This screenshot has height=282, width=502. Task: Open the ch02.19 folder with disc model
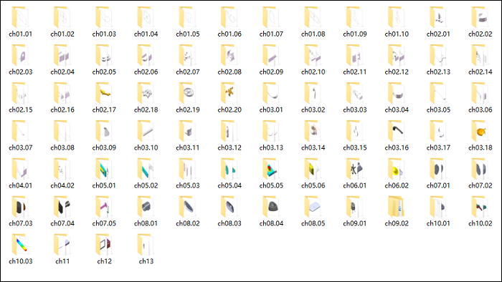click(188, 93)
